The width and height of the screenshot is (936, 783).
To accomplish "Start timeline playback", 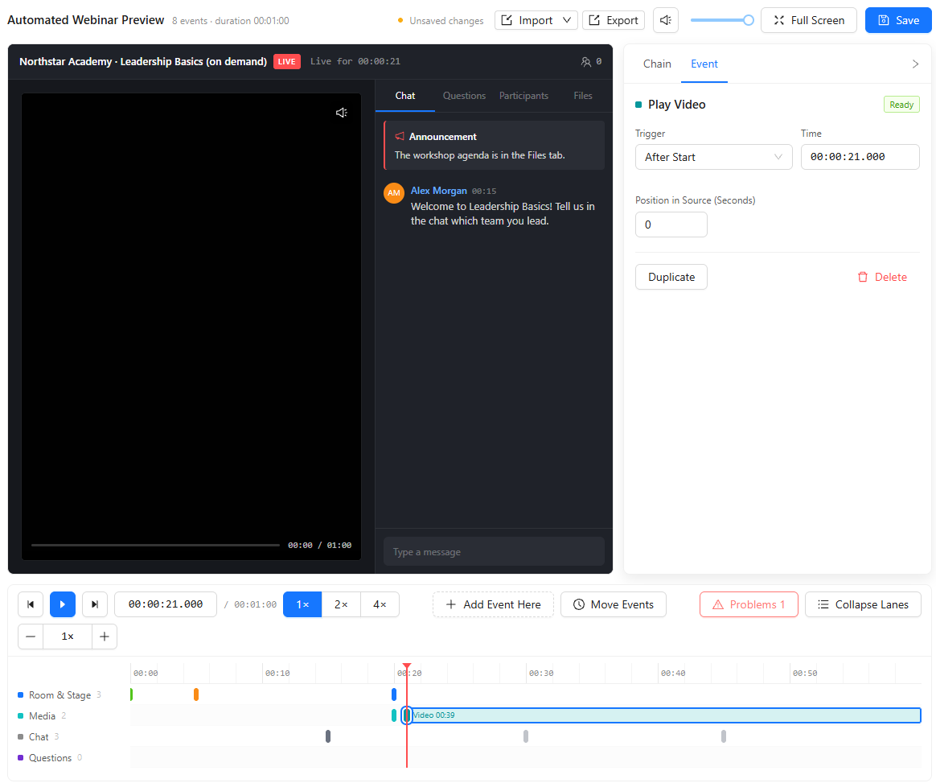I will 63,604.
